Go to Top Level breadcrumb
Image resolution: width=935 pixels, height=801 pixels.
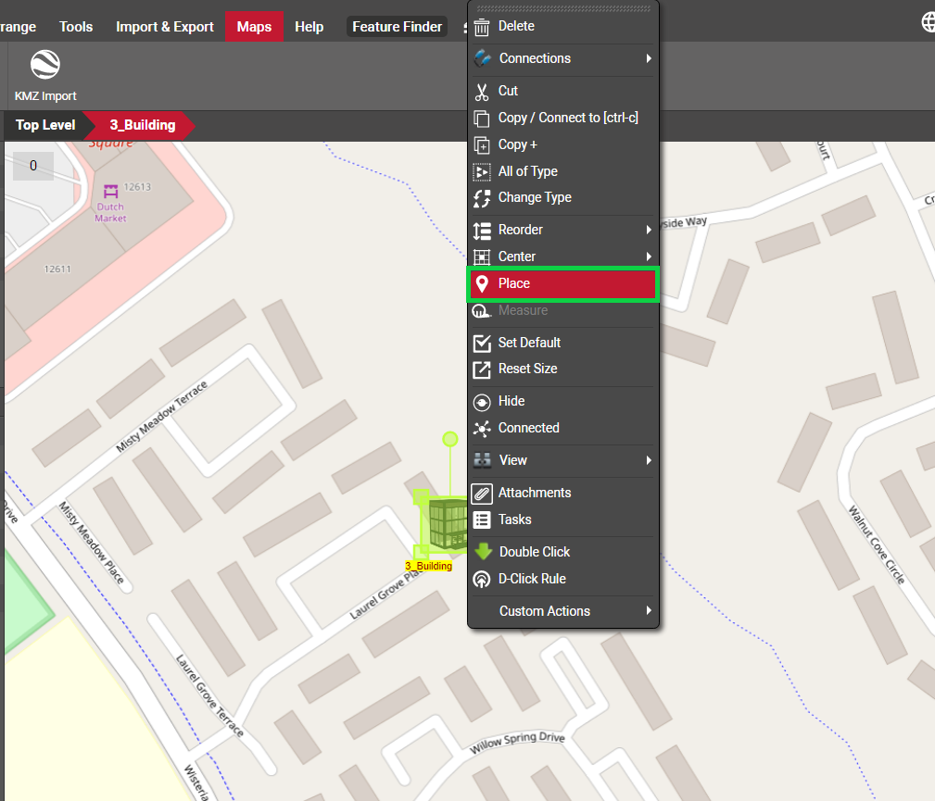[45, 125]
